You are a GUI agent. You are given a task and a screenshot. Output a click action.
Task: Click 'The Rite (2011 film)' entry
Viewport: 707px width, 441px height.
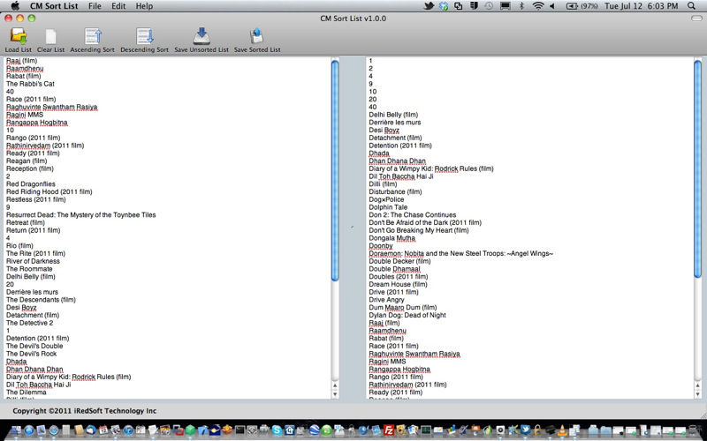[x=35, y=253]
